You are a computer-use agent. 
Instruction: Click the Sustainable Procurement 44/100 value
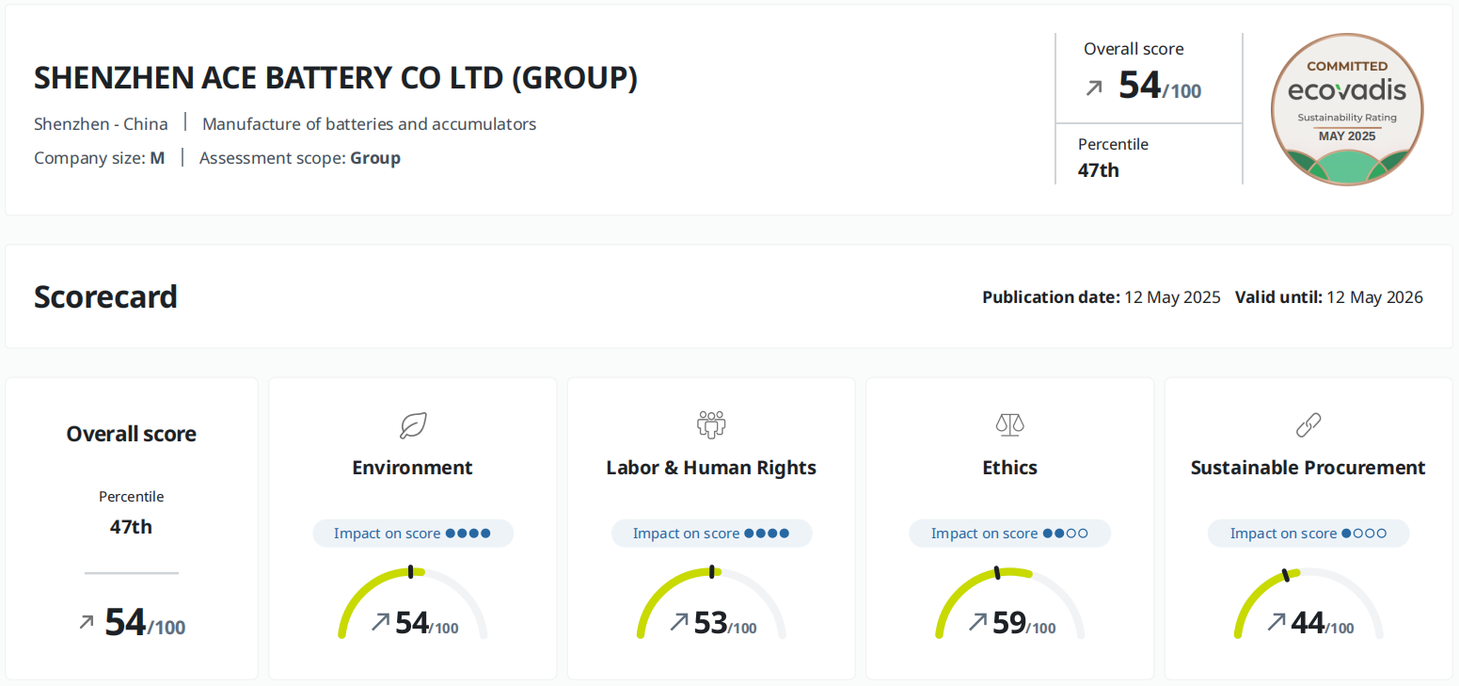pos(1323,623)
